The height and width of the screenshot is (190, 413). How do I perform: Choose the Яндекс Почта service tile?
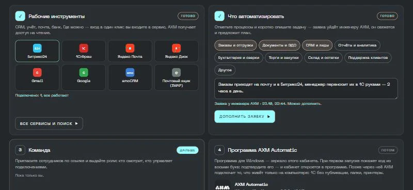click(130, 51)
